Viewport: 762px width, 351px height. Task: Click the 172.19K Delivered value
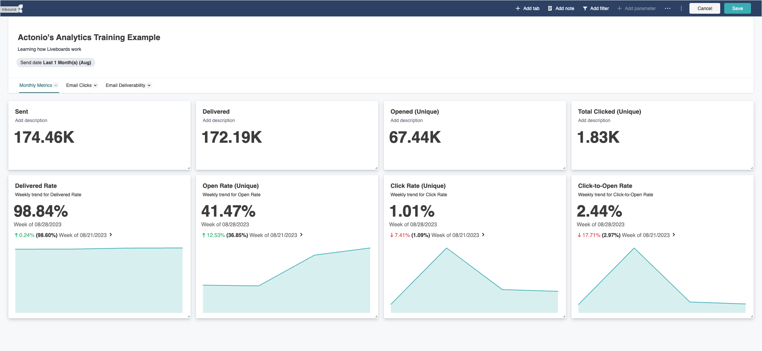232,137
